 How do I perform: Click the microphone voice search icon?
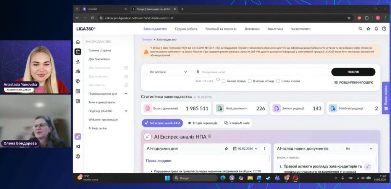(x=198, y=72)
